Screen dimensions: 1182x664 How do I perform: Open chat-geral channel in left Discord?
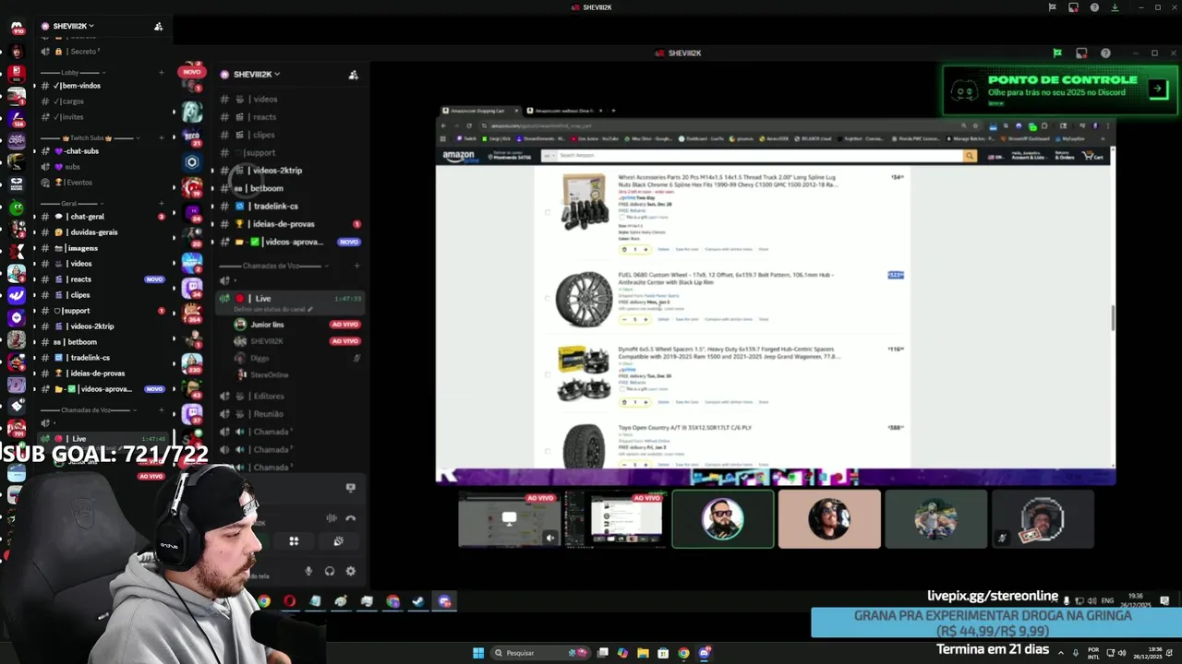pos(103,217)
